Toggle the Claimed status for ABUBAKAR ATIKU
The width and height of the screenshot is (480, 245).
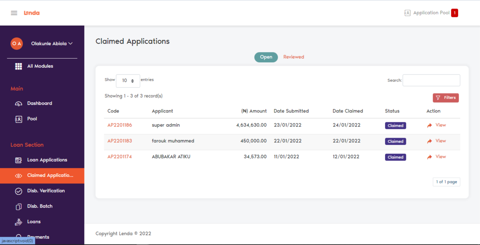[x=395, y=157]
